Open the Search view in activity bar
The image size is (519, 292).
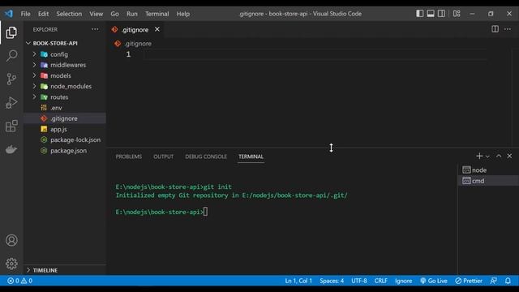coord(11,55)
